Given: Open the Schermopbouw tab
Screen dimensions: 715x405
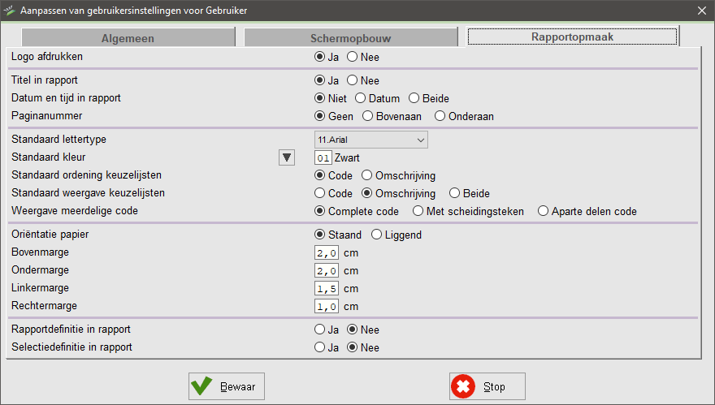Looking at the screenshot, I should tap(349, 37).
